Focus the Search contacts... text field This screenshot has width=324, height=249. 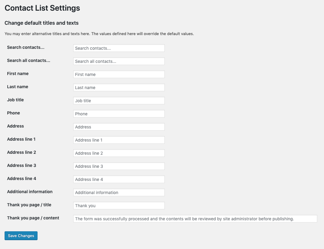point(119,48)
